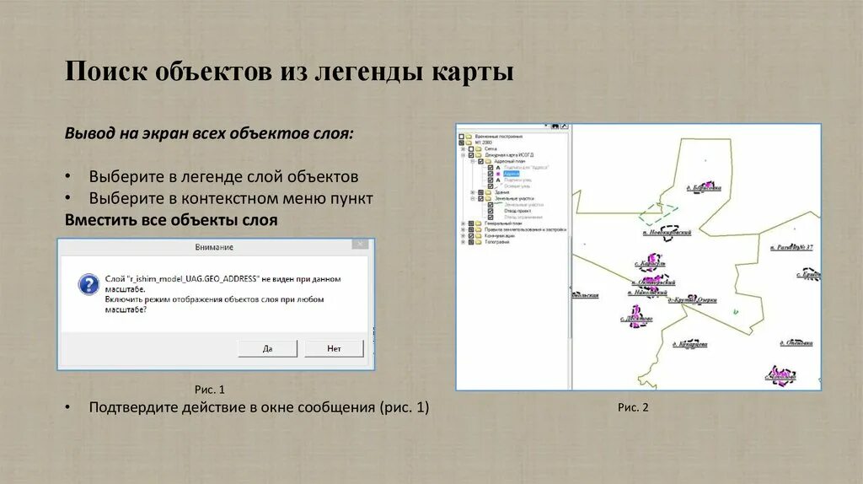The height and width of the screenshot is (484, 863).
Task: Select the Подписи для "Адреса" layer
Action: point(527,168)
